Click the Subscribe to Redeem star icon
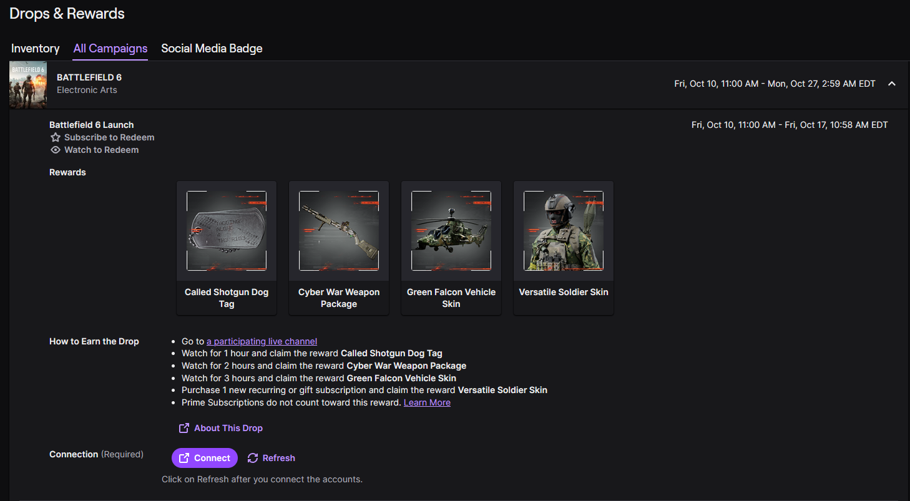The image size is (910, 501). [x=56, y=137]
